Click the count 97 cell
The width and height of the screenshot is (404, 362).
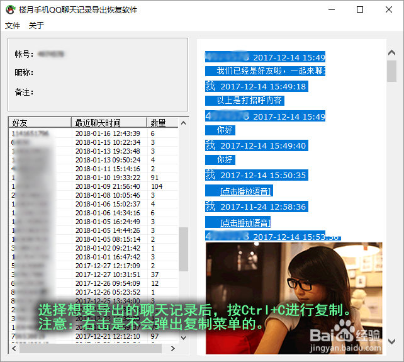click(155, 336)
